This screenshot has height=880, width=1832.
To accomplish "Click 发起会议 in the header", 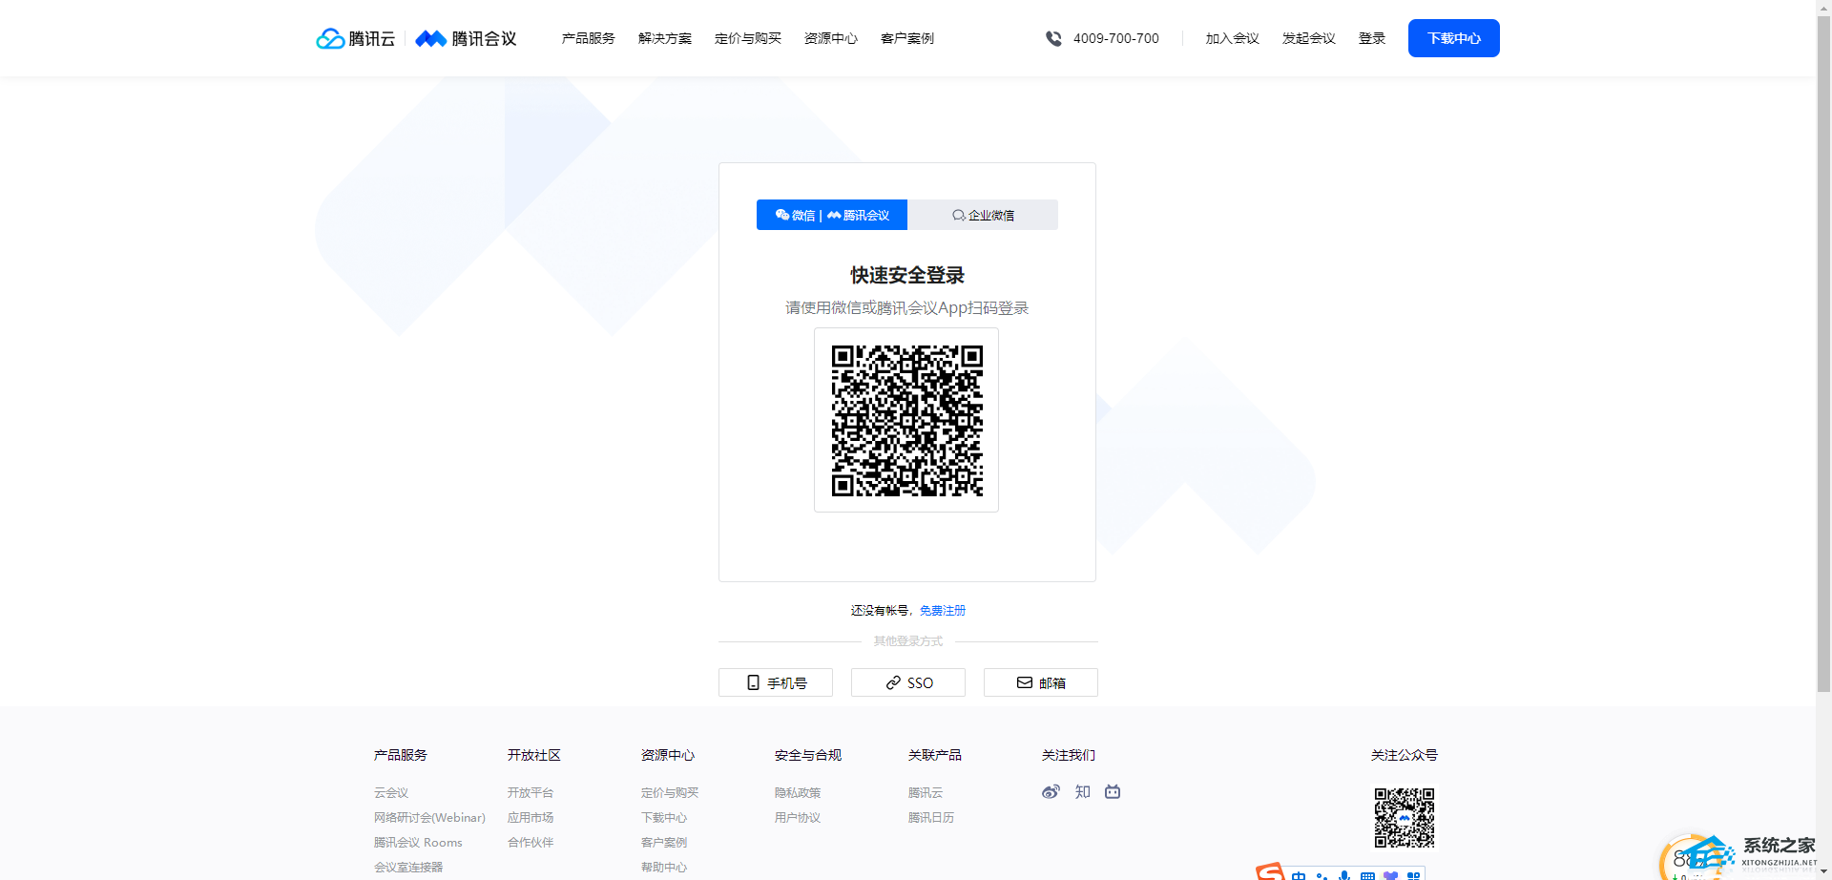I will [x=1309, y=38].
